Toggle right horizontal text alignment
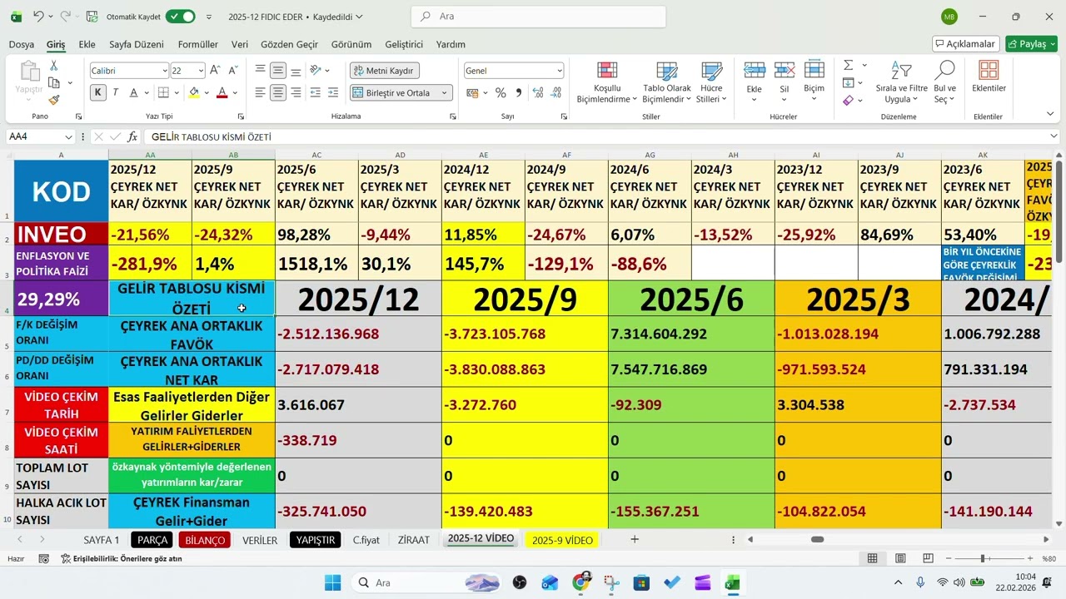Viewport: 1066px width, 599px height. tap(296, 92)
